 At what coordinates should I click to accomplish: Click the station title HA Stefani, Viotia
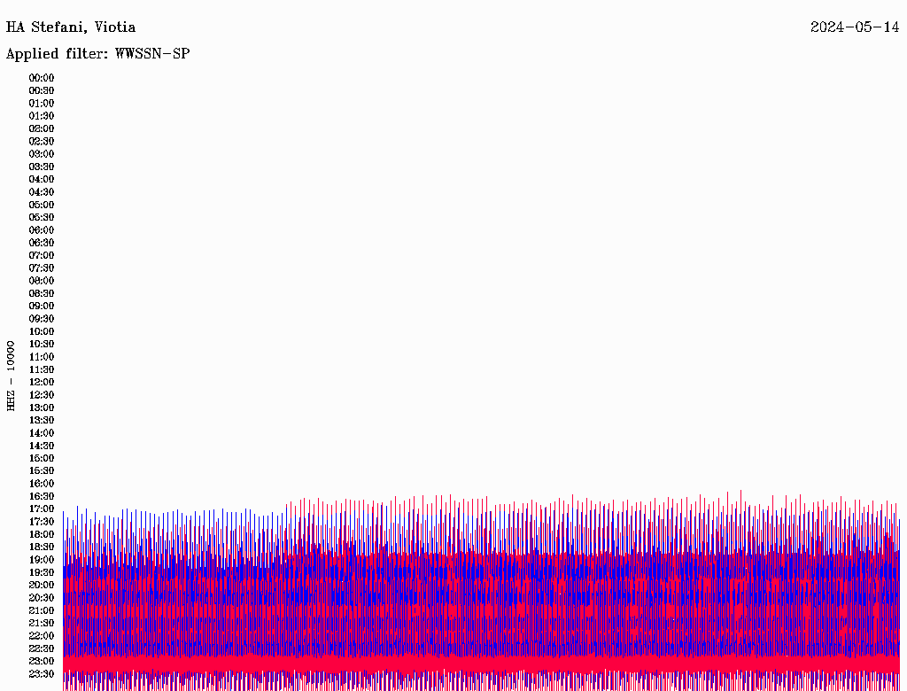71,27
